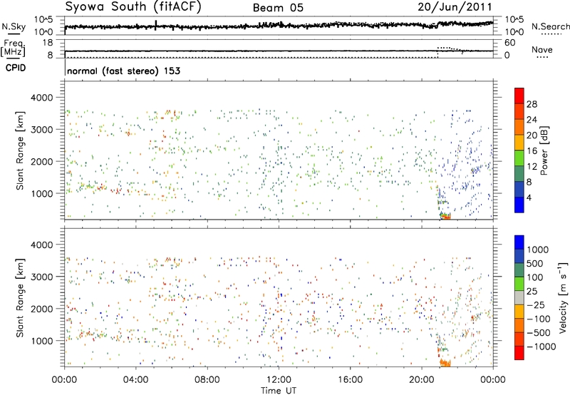570x395 pixels.
Task: Pick the red bottom of velocity colorbar
Action: [519, 353]
